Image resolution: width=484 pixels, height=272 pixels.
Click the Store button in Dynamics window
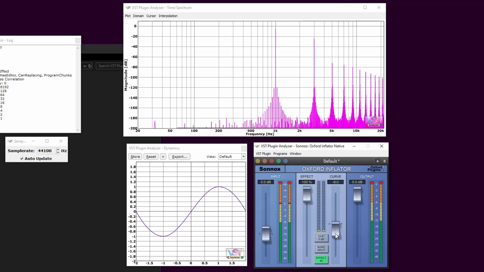(135, 157)
